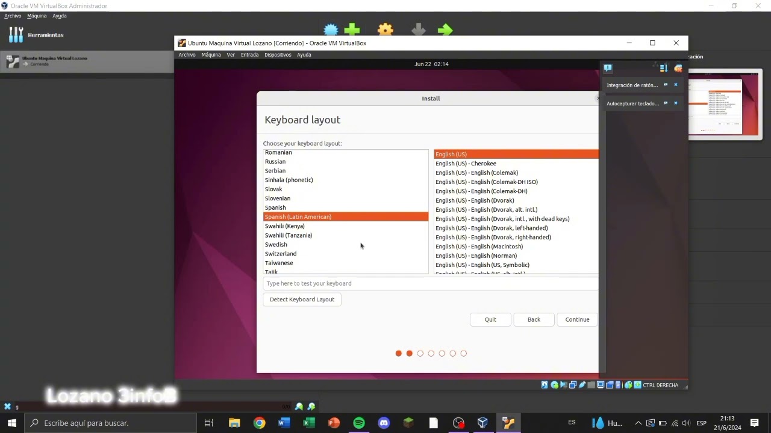
Task: Click Detect Keyboard Layout button
Action: click(302, 299)
